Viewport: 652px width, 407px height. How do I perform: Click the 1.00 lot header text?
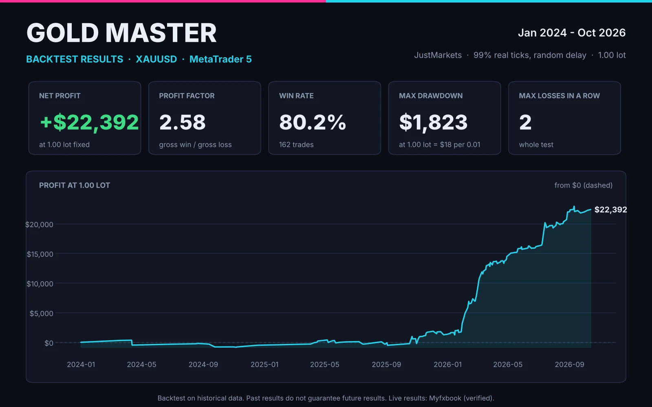[612, 55]
